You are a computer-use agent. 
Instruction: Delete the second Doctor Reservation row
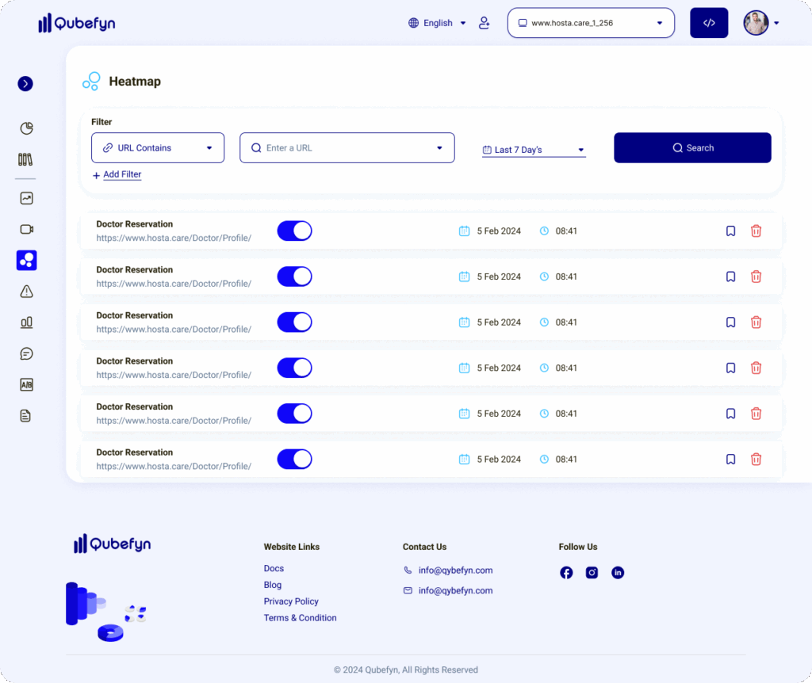tap(756, 277)
